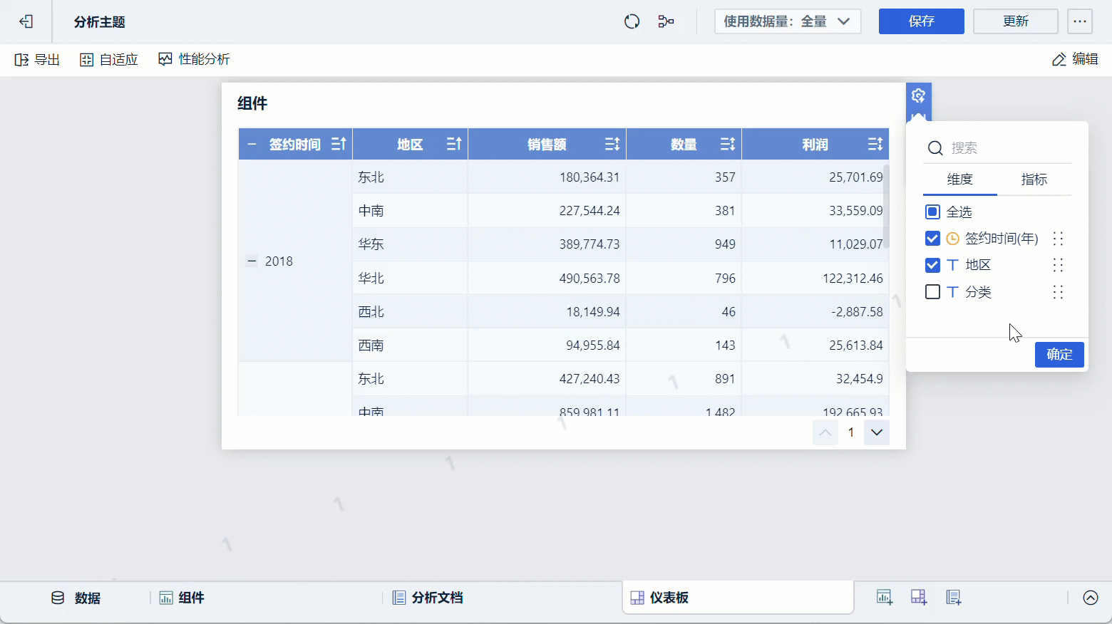The height and width of the screenshot is (624, 1112).
Task: Click the component settings gear icon
Action: pos(918,95)
